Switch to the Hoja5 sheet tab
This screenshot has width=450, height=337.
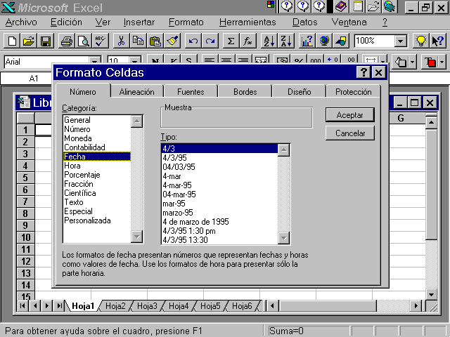coord(210,306)
